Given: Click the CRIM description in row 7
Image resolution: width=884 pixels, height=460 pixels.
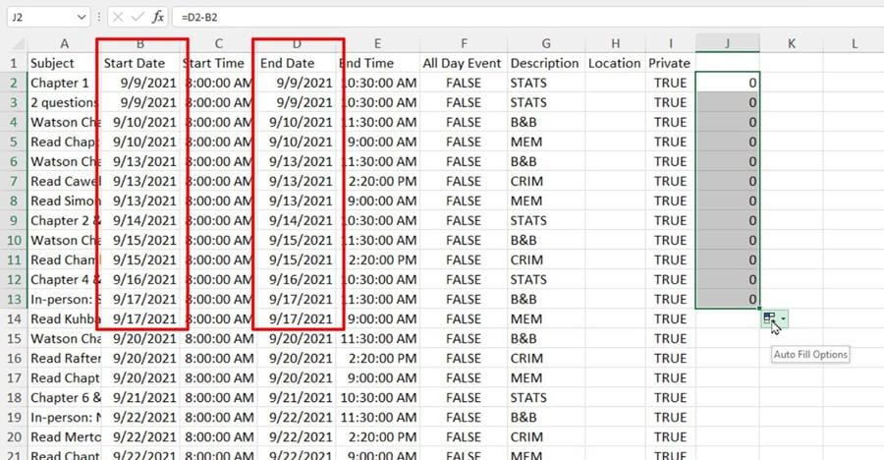Looking at the screenshot, I should 546,181.
